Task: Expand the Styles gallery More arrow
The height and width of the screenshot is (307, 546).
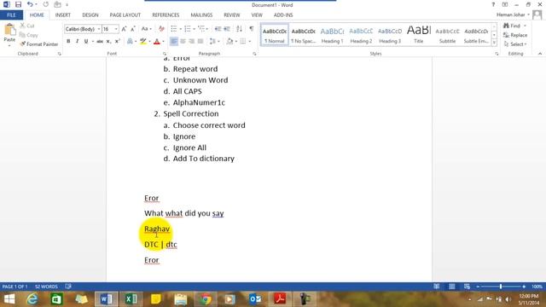Action: (x=494, y=42)
